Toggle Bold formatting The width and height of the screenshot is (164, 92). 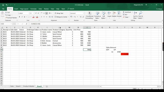point(19,17)
